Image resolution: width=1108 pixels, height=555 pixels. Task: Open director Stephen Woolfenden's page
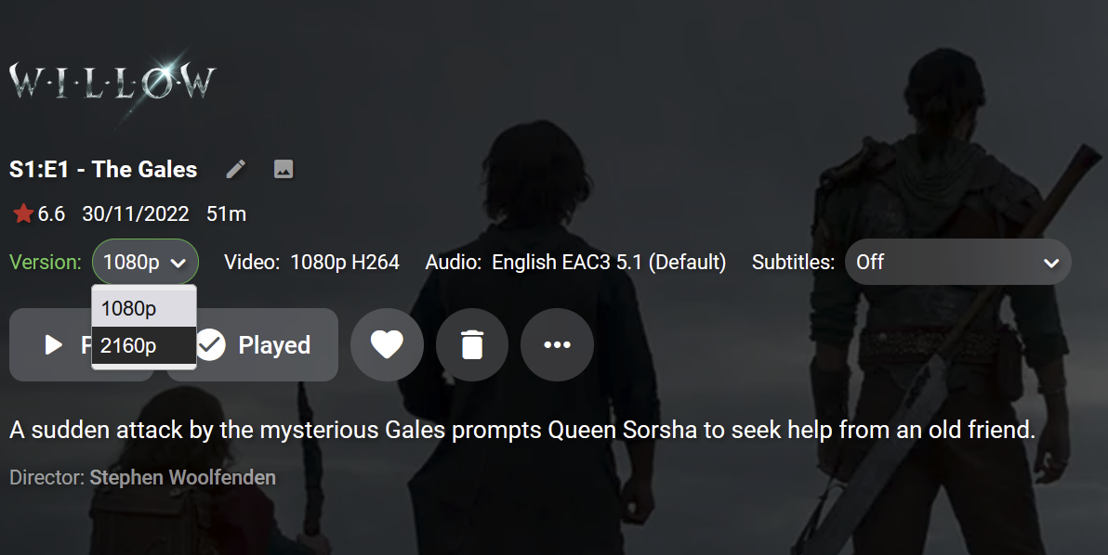pos(183,477)
